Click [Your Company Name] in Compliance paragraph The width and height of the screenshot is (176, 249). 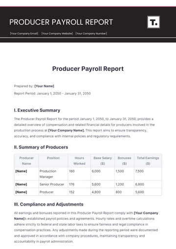tap(146, 213)
